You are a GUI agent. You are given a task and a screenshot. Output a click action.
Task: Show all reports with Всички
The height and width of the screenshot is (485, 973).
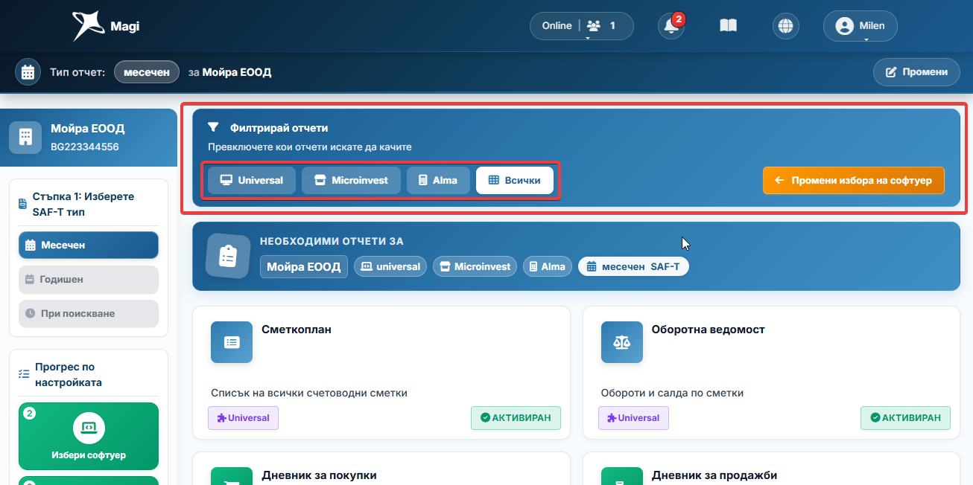point(515,180)
